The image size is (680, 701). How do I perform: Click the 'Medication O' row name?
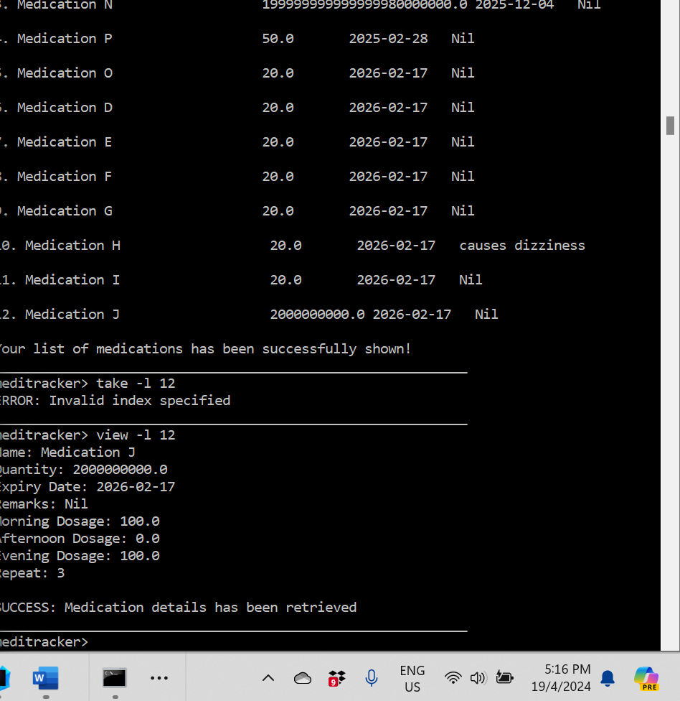point(65,73)
